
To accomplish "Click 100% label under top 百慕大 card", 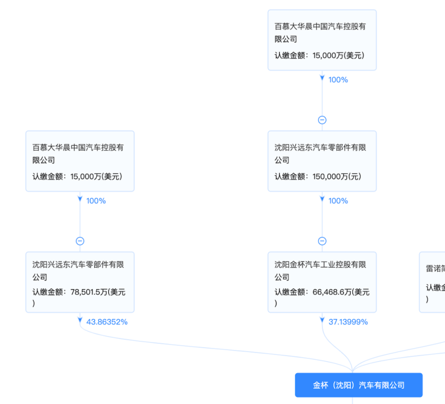I will [338, 80].
